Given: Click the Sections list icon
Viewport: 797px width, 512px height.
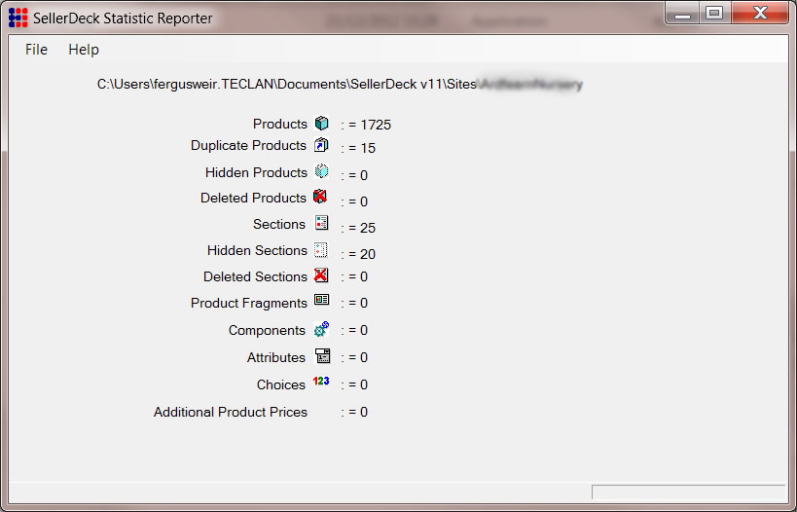Looking at the screenshot, I should point(321,223).
